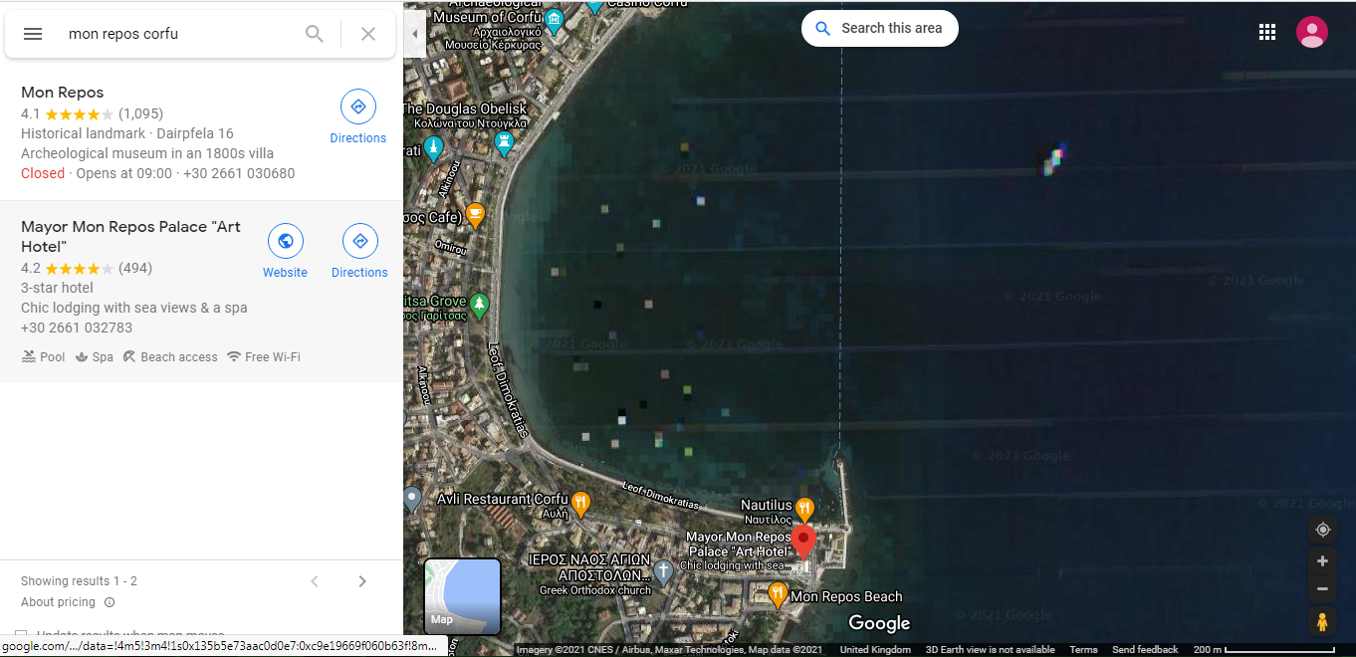This screenshot has height=657, width=1356.
Task: Open the Google account avatar
Action: click(1312, 32)
